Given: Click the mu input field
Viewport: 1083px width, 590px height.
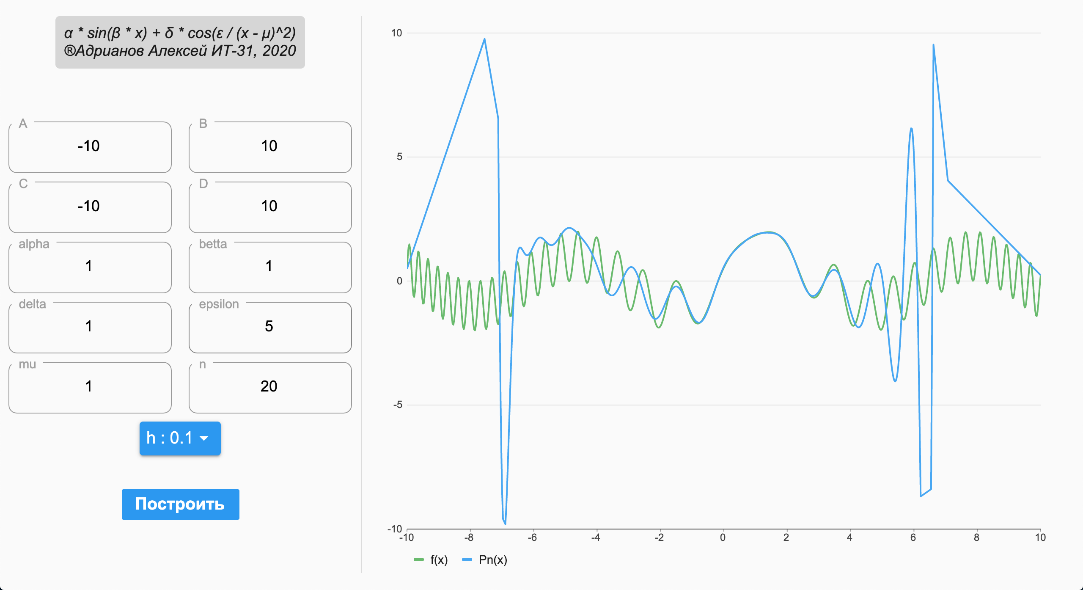Looking at the screenshot, I should pyautogui.click(x=89, y=387).
